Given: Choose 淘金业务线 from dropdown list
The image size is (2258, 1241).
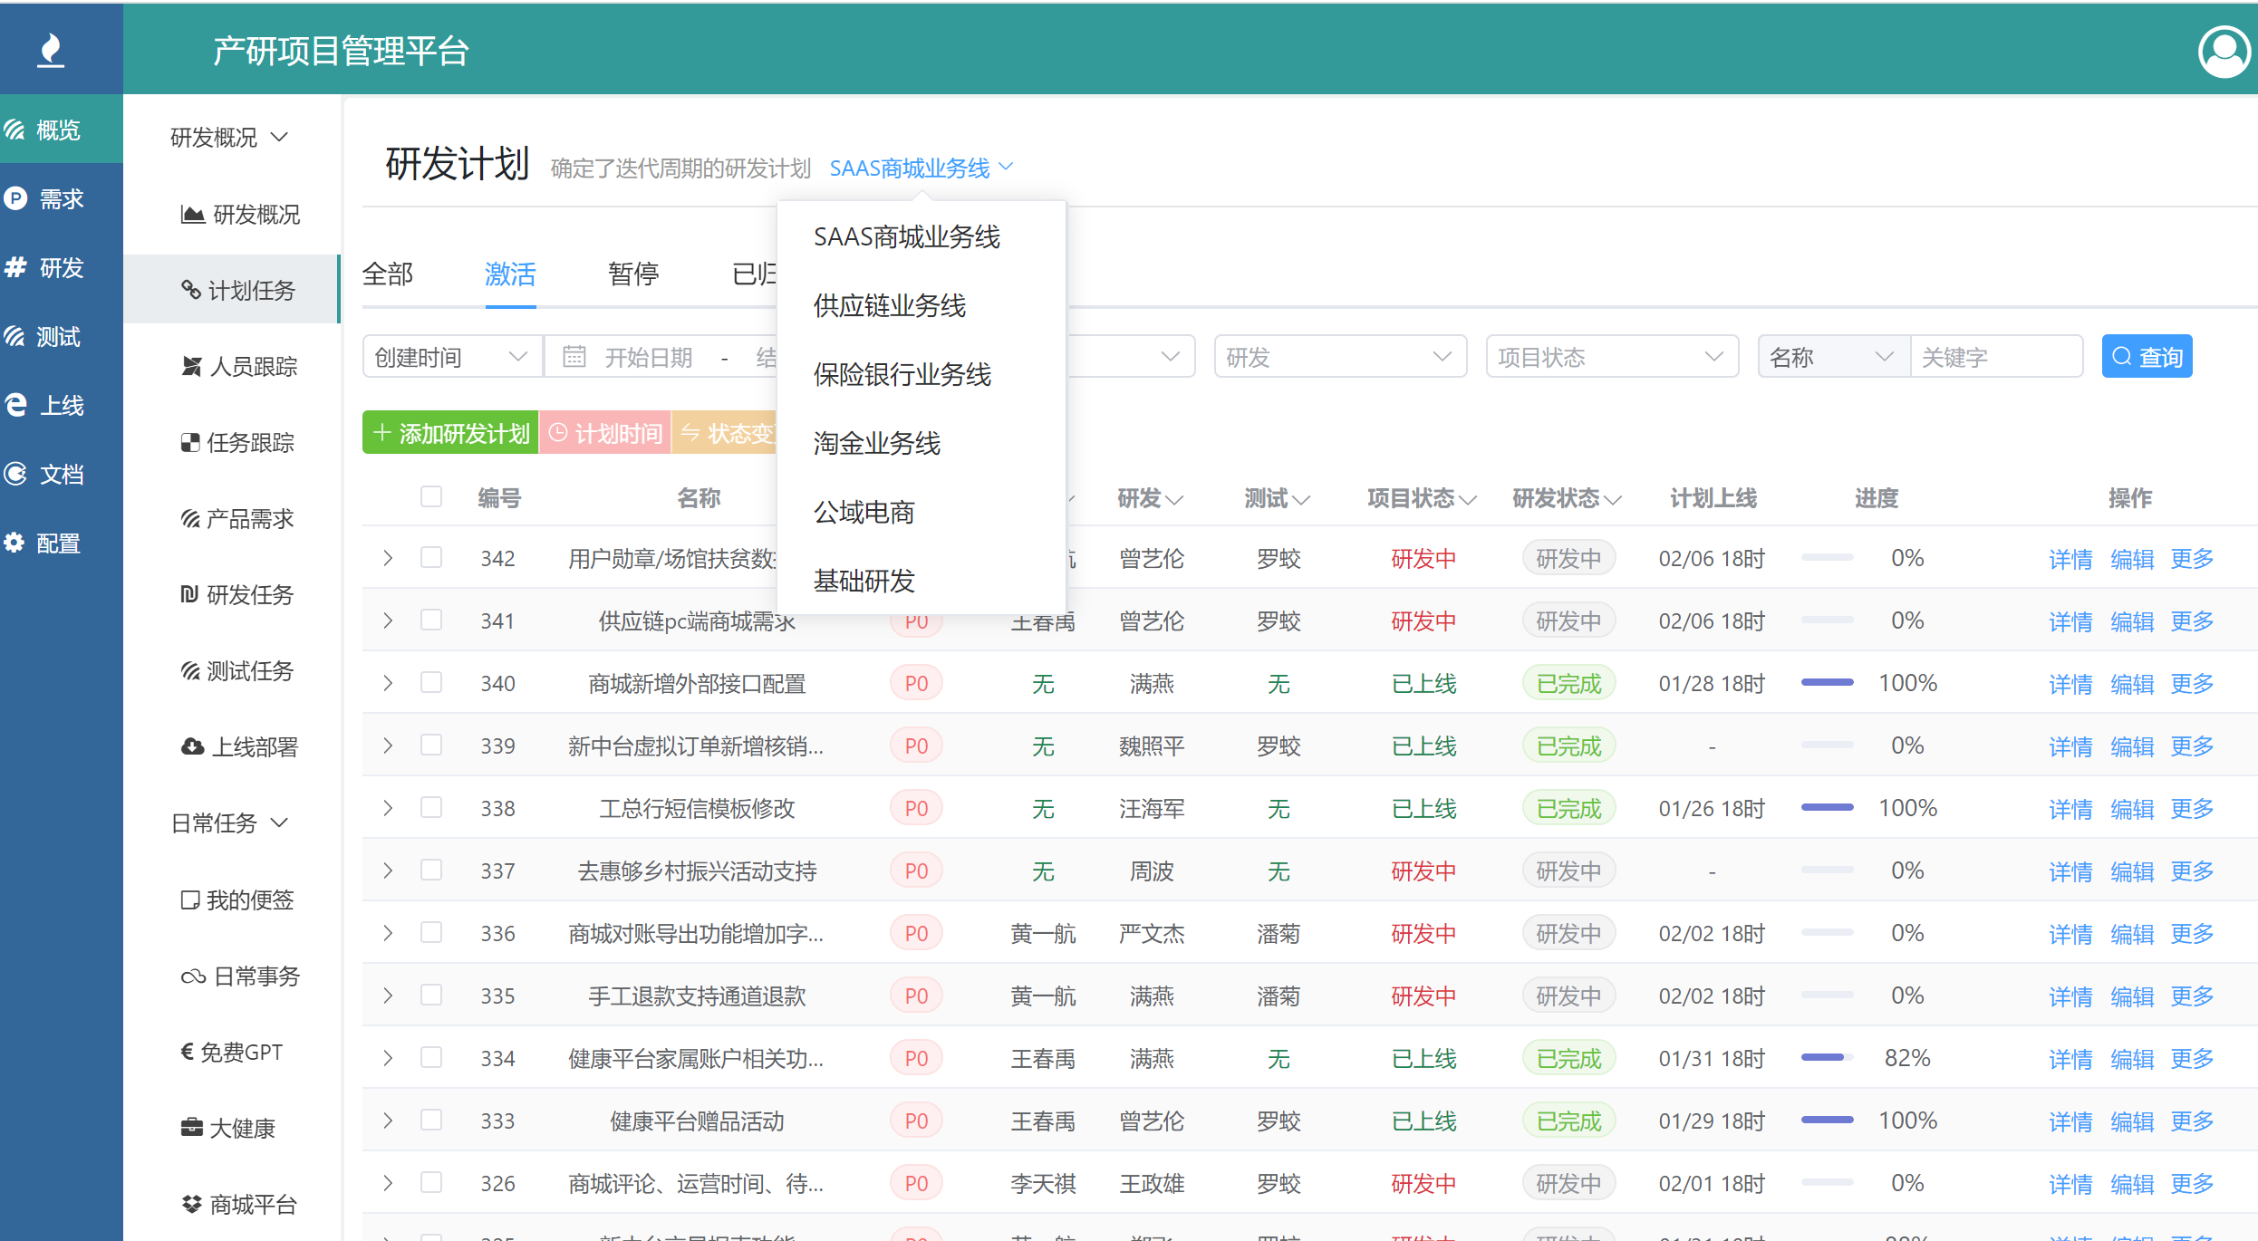Looking at the screenshot, I should coord(921,443).
